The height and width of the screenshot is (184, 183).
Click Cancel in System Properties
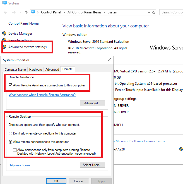[79, 181]
